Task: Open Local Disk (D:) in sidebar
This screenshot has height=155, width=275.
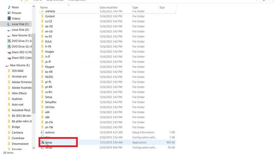Action: coord(20,30)
